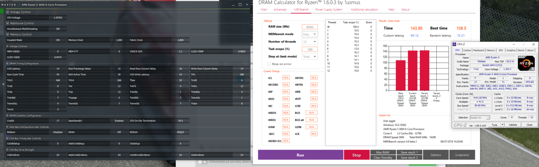The width and height of the screenshot is (539, 167).
Task: Switch to the Advanced tab
Action: [280, 9]
